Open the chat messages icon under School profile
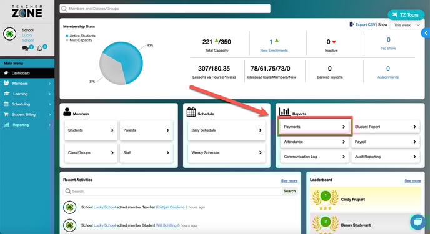 coord(25,48)
